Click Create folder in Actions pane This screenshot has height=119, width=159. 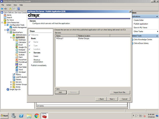click(x=139, y=20)
